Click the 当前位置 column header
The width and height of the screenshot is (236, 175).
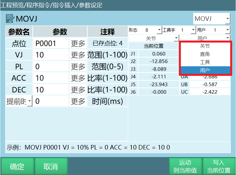tap(154, 46)
